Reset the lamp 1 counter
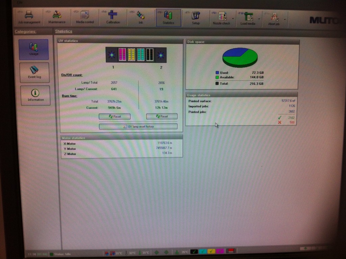Image resolution: width=346 pixels, height=259 pixels. point(115,116)
